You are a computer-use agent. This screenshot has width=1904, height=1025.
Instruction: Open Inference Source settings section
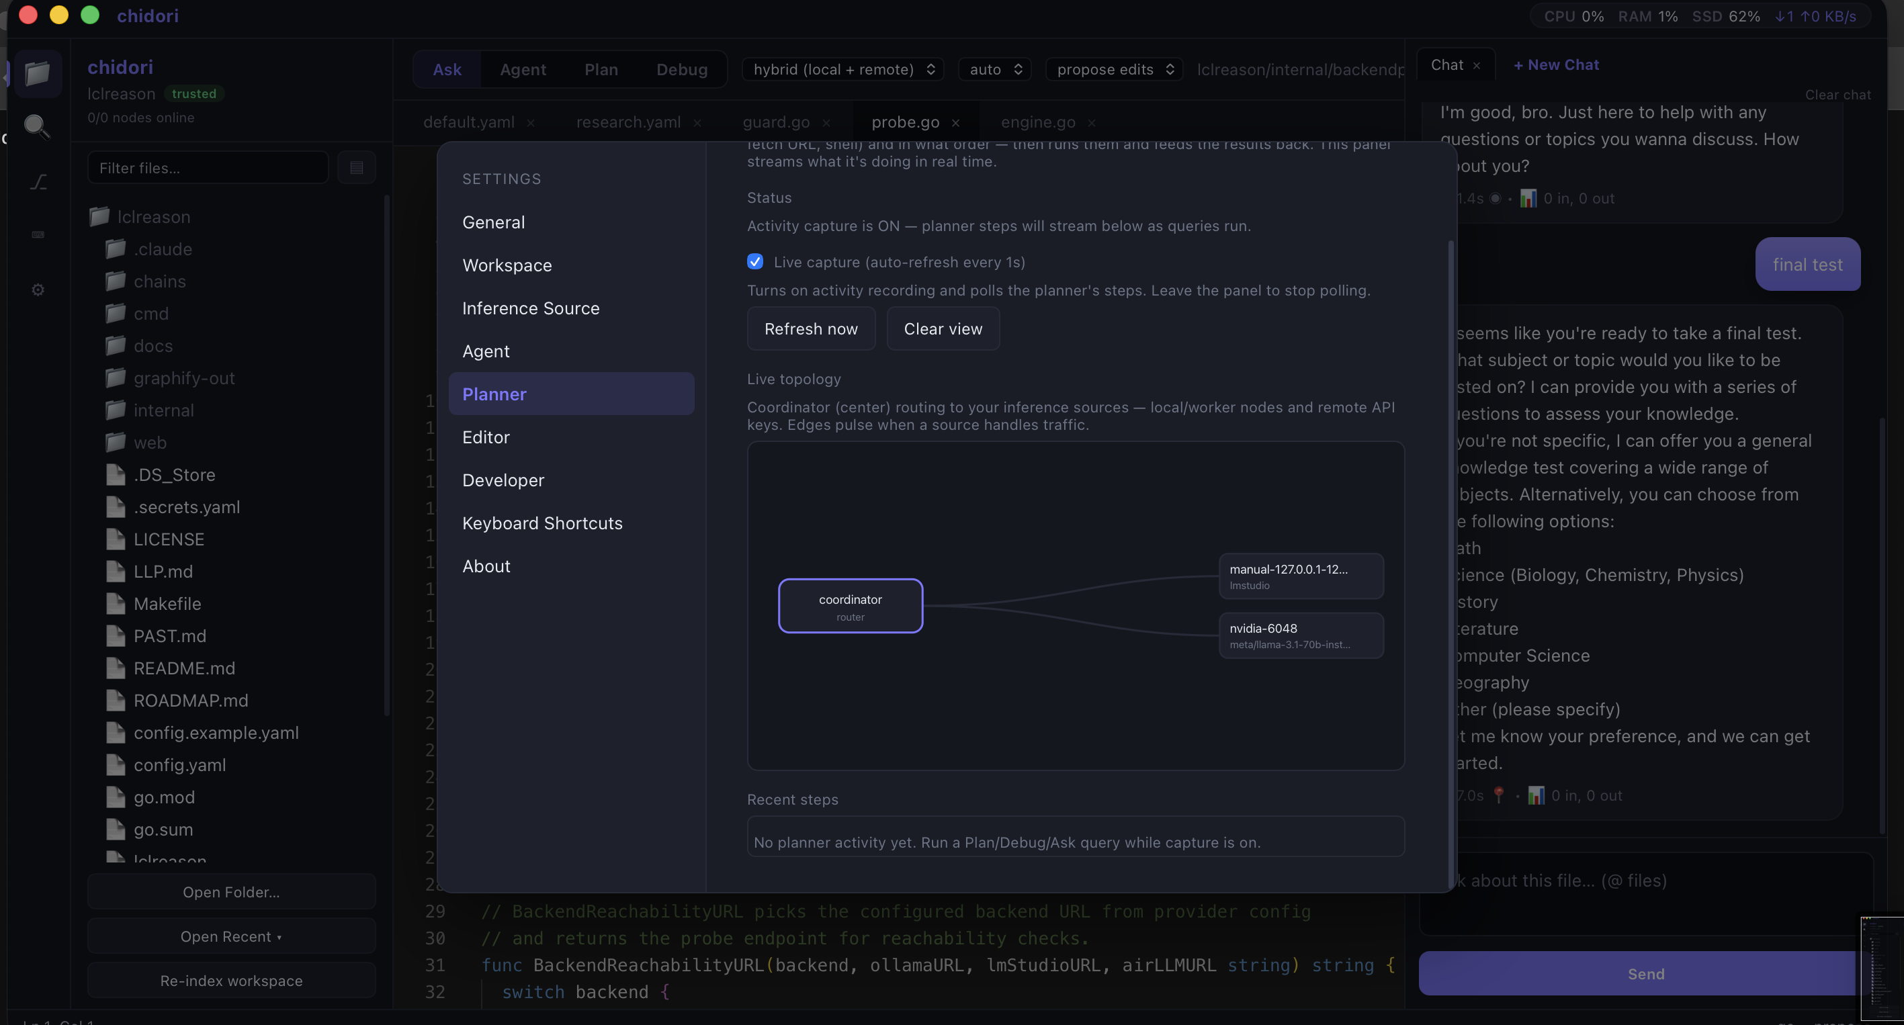pyautogui.click(x=571, y=308)
